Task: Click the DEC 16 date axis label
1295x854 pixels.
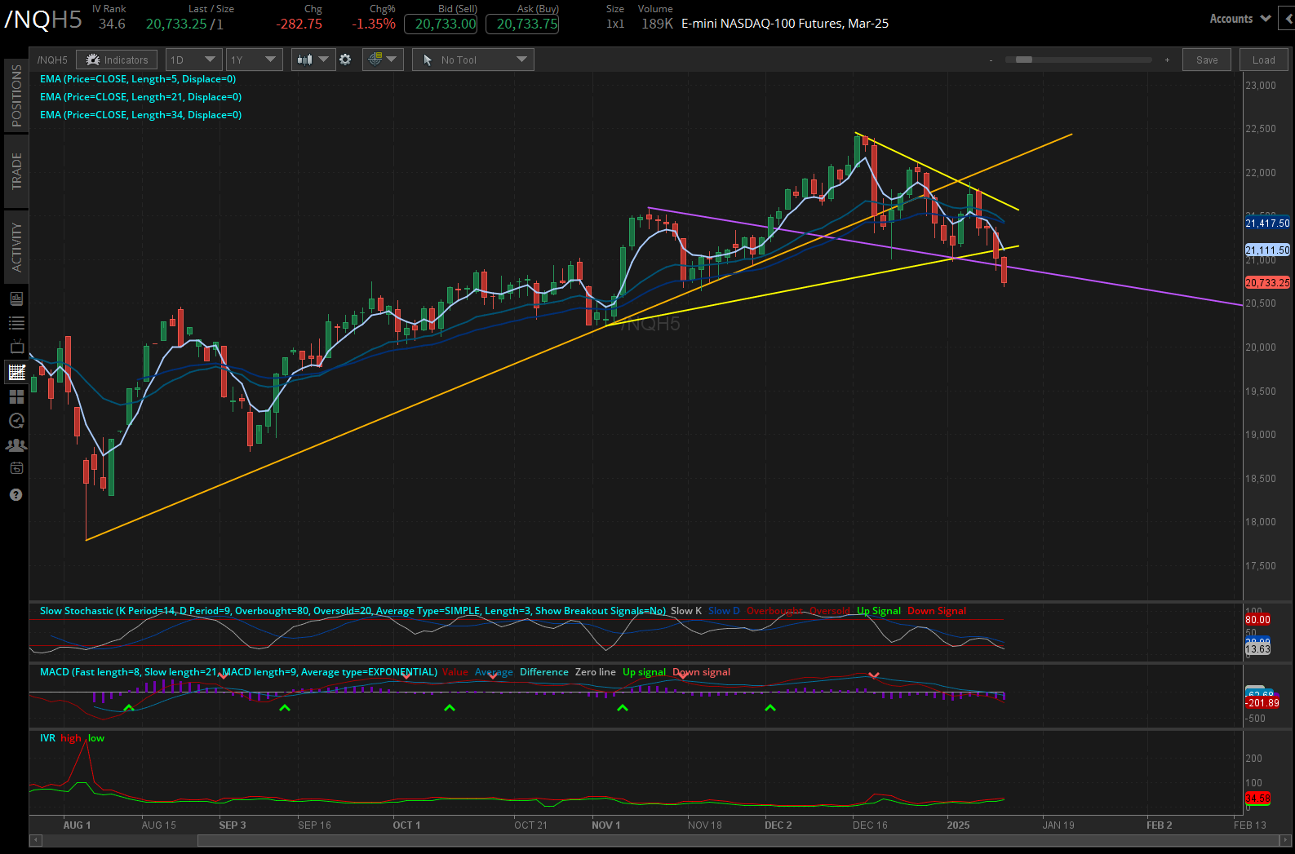Action: click(870, 825)
